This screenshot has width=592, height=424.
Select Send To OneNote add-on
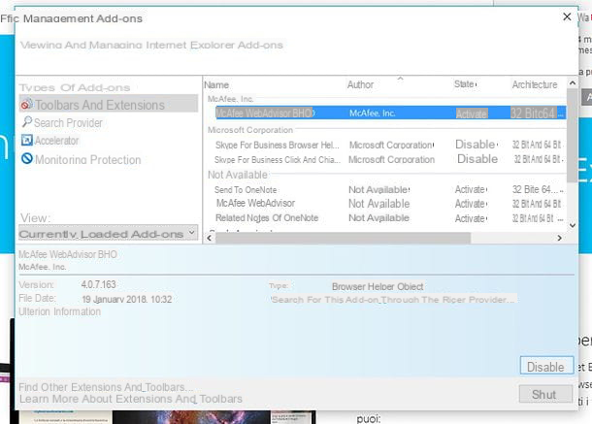coord(246,189)
